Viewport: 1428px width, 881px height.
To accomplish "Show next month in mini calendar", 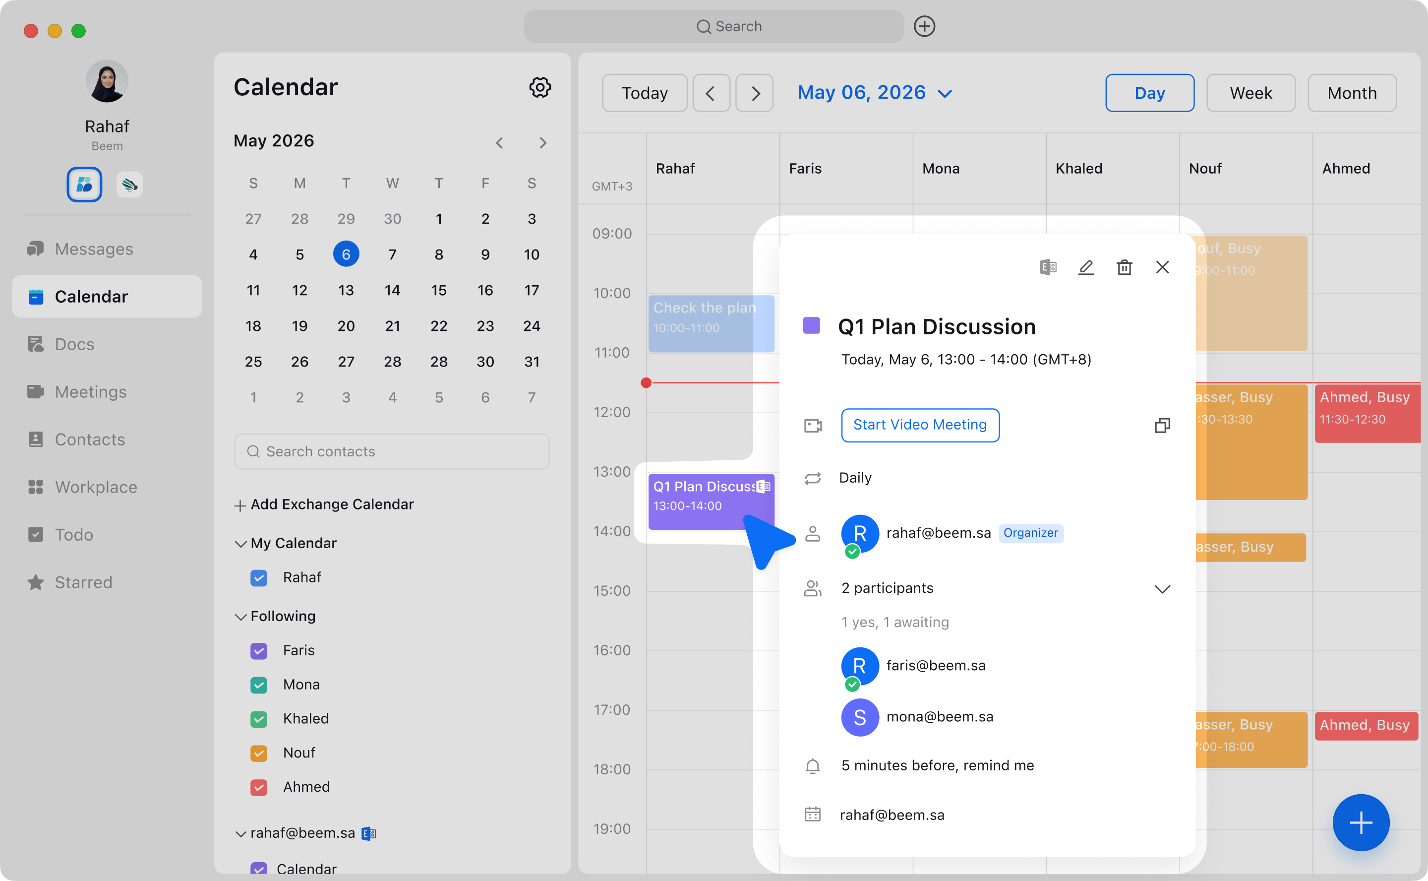I will (543, 143).
